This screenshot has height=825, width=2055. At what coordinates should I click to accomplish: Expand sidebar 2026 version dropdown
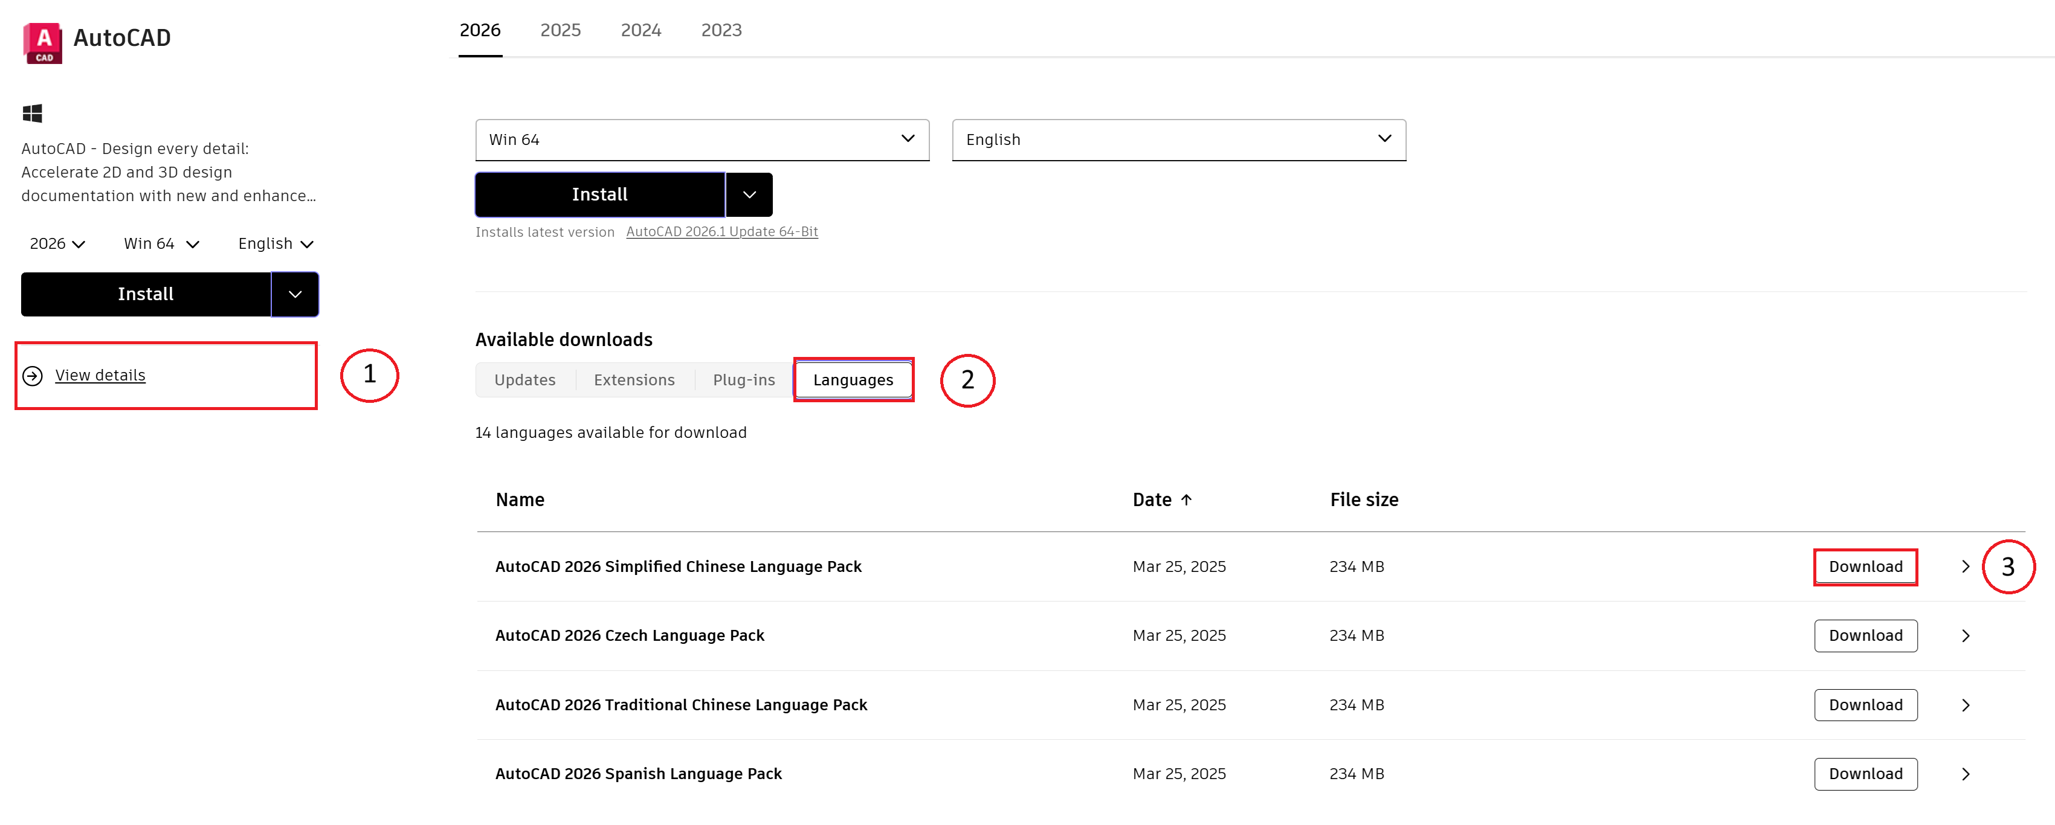tap(57, 244)
